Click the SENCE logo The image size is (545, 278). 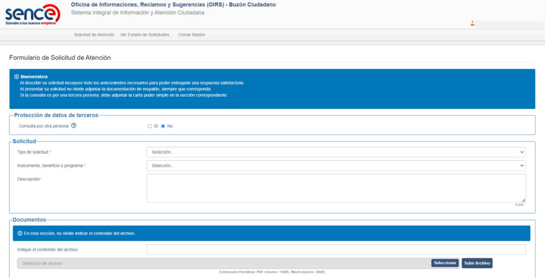(x=32, y=14)
